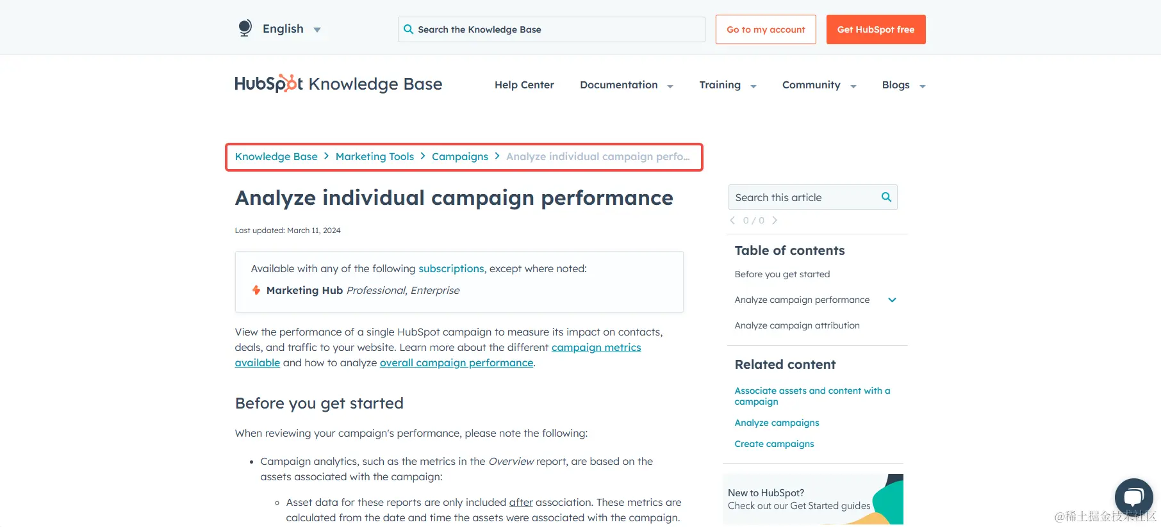Expand the Documentation menu
This screenshot has width=1161, height=527.
626,85
